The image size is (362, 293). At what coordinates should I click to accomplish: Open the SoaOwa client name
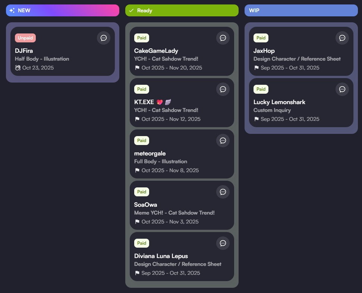pyautogui.click(x=146, y=205)
